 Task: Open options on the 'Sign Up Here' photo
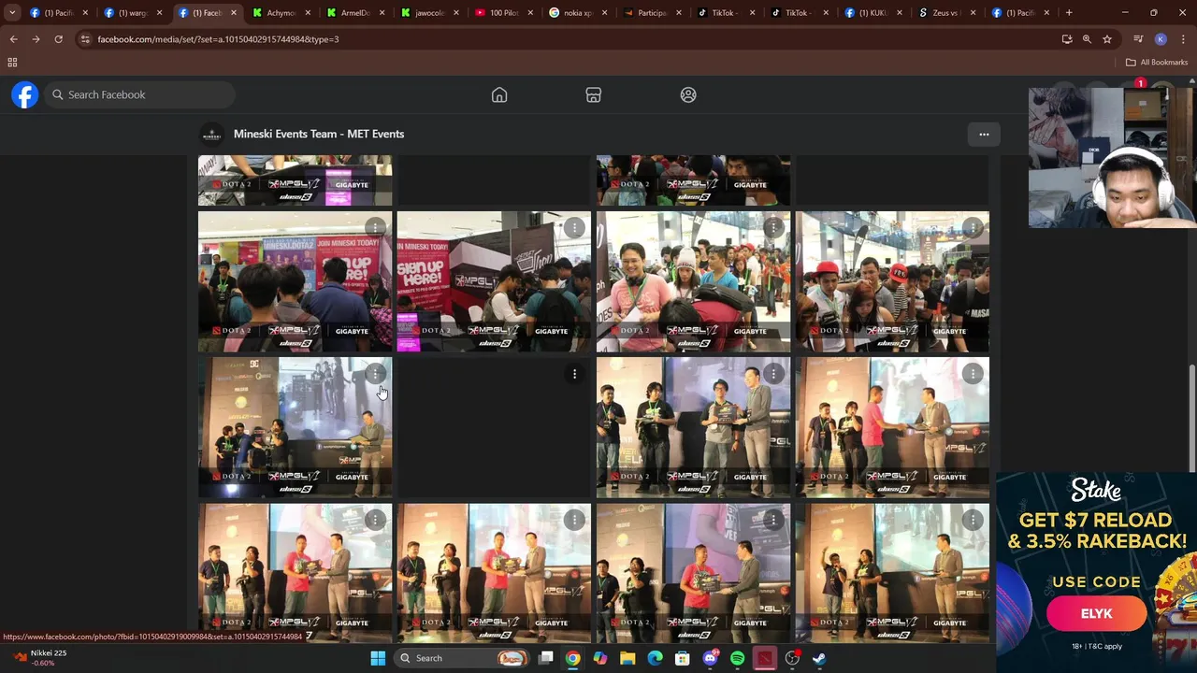574,227
